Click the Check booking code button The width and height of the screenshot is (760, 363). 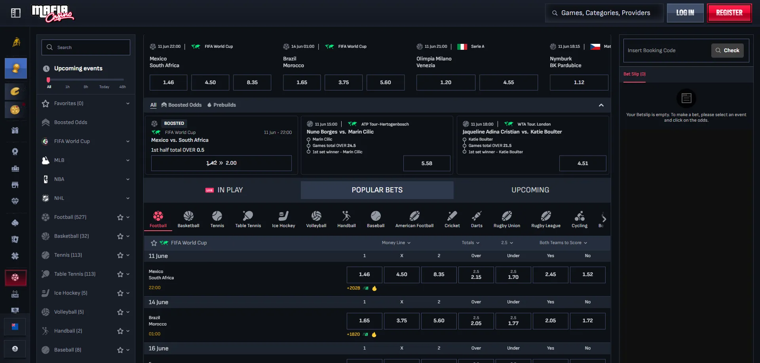click(728, 51)
